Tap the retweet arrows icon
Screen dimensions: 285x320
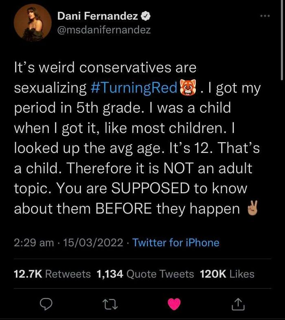[x=110, y=304]
